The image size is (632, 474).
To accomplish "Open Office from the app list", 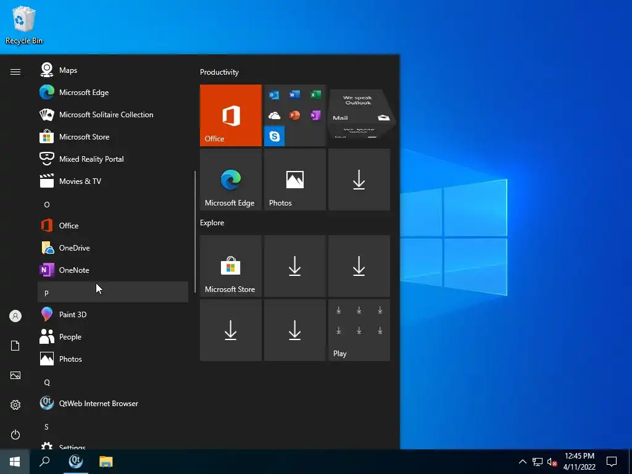I will 113,225.
